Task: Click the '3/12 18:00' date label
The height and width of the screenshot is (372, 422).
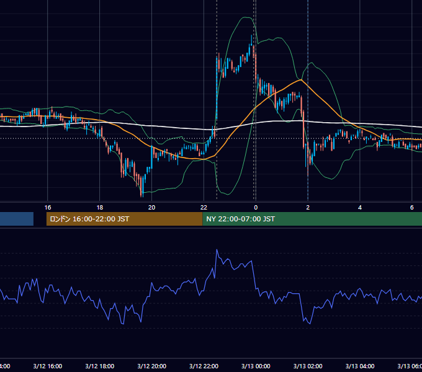Action: 99,366
